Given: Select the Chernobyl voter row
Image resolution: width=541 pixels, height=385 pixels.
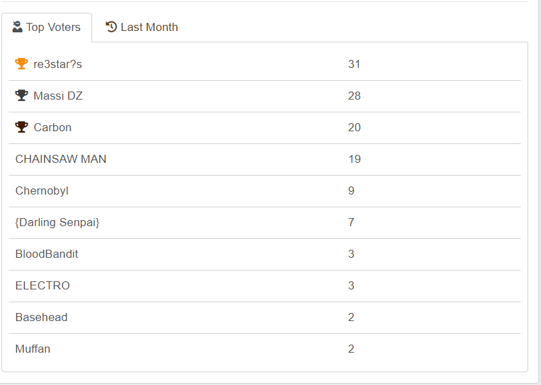Looking at the screenshot, I should 42,190.
